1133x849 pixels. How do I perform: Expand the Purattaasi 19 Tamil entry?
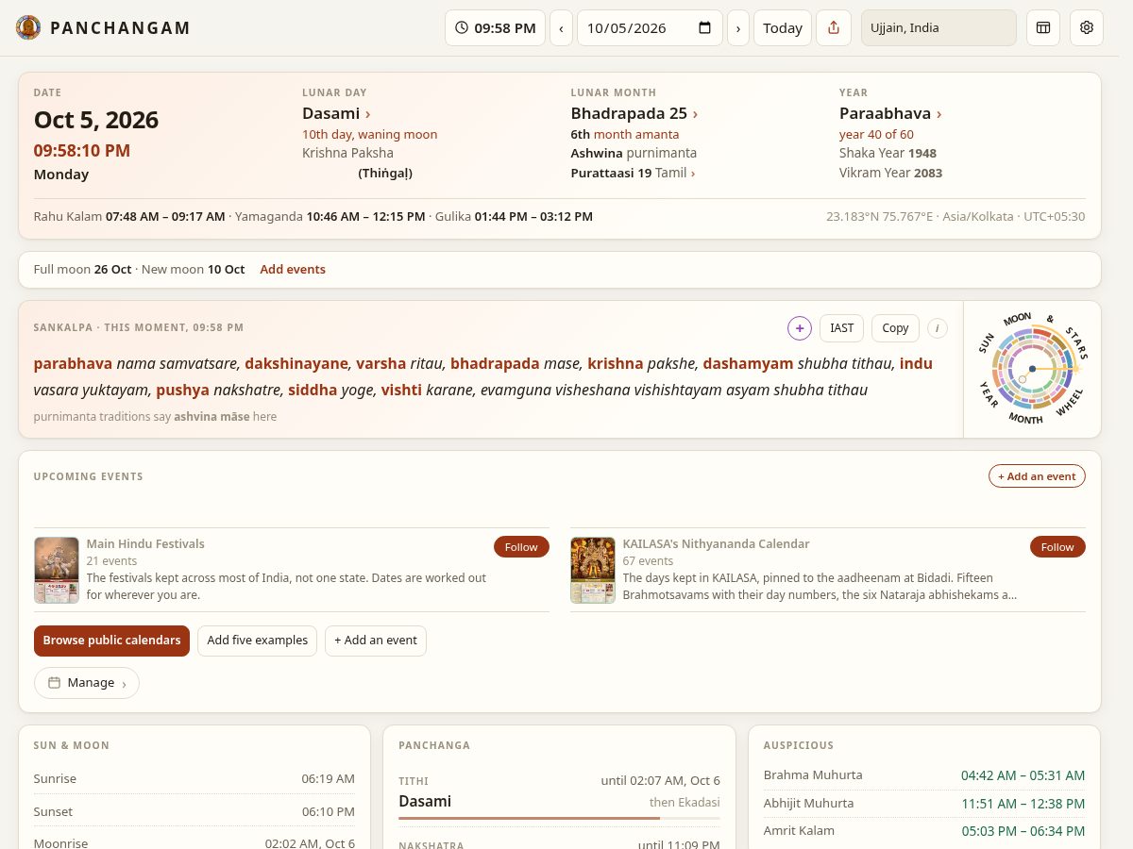tap(633, 173)
